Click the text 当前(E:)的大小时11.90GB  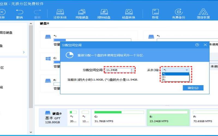(x=85, y=80)
